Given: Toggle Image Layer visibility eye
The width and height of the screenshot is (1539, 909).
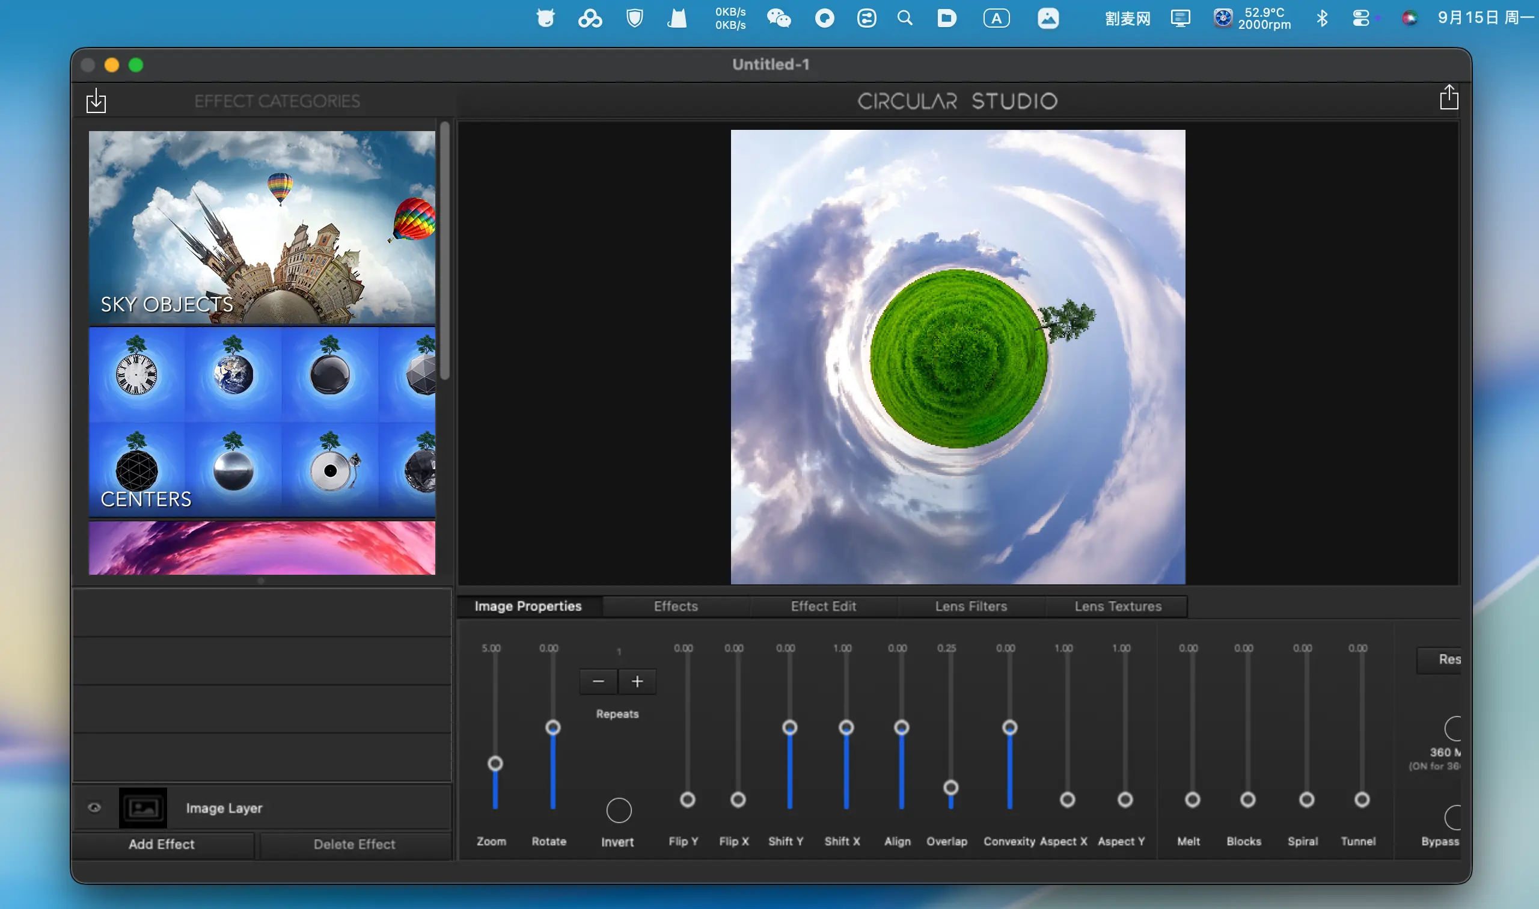Looking at the screenshot, I should pos(94,808).
